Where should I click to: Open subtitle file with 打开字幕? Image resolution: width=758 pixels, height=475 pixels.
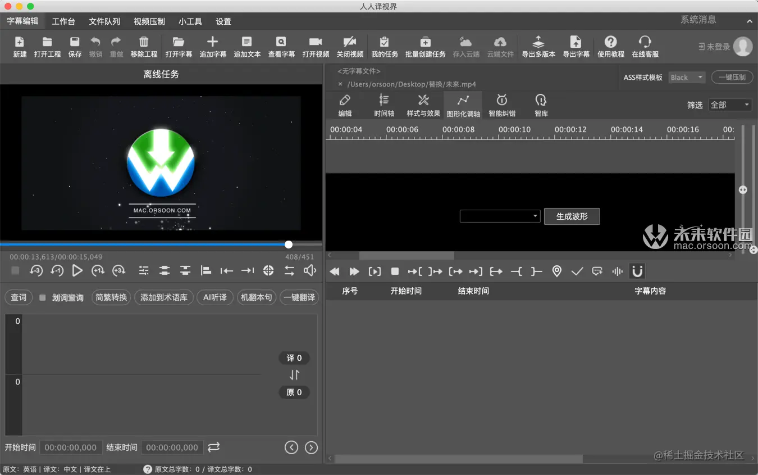pyautogui.click(x=179, y=47)
